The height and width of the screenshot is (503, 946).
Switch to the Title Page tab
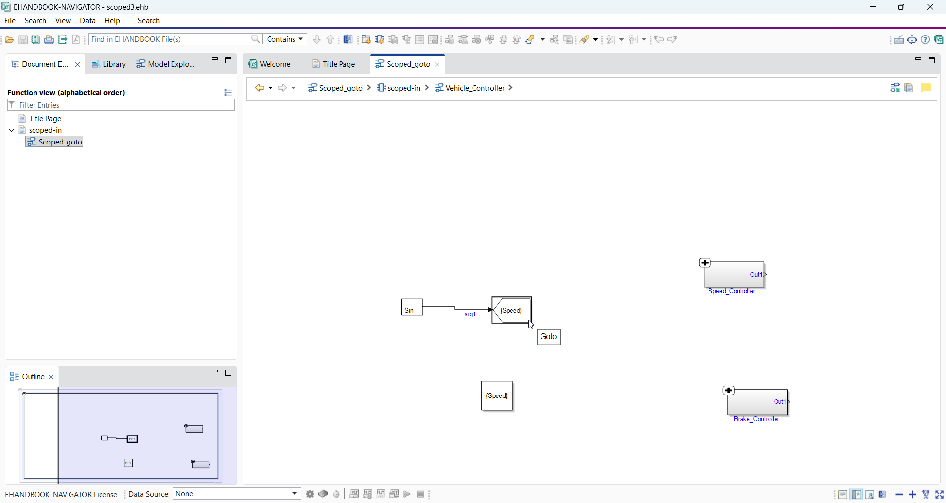tap(334, 64)
